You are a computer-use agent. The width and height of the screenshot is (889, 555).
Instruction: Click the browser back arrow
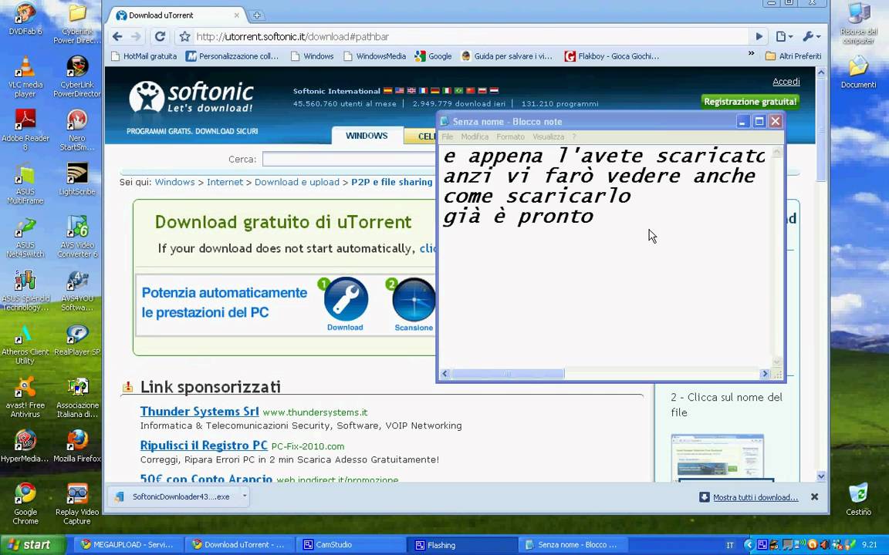point(117,37)
